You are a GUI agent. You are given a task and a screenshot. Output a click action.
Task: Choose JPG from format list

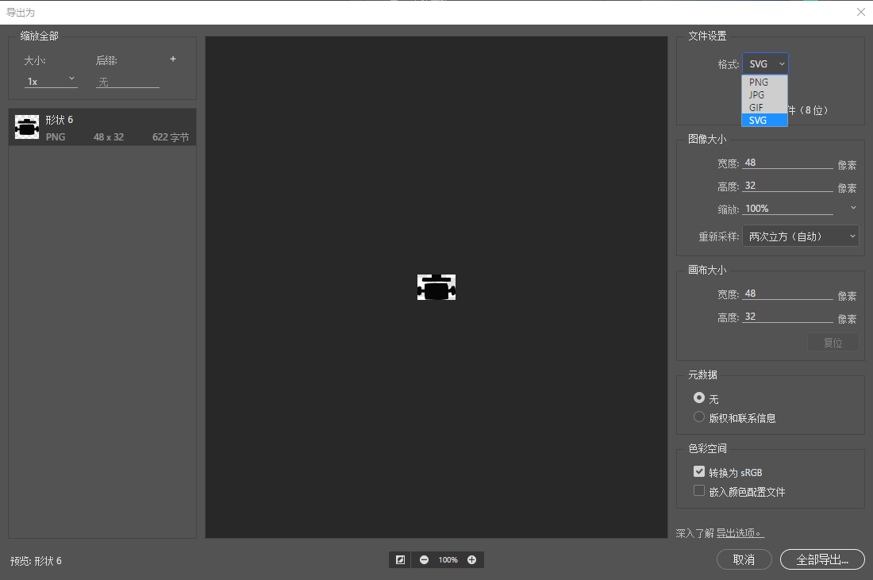click(x=764, y=94)
